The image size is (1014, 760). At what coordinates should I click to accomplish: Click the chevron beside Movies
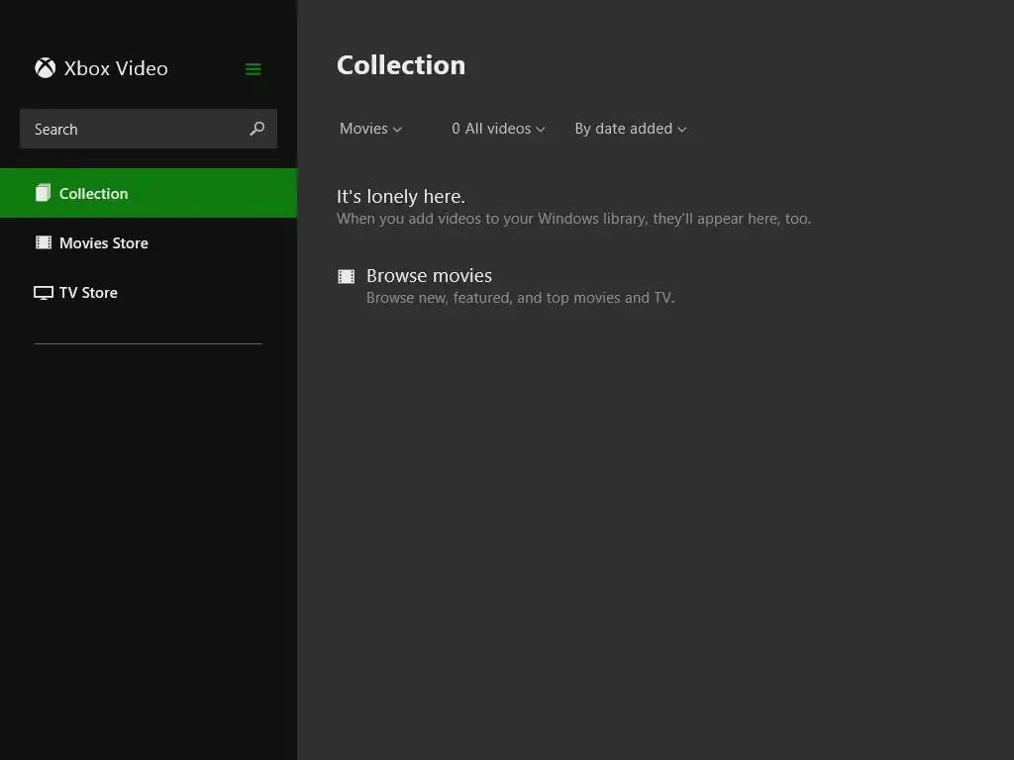(397, 130)
